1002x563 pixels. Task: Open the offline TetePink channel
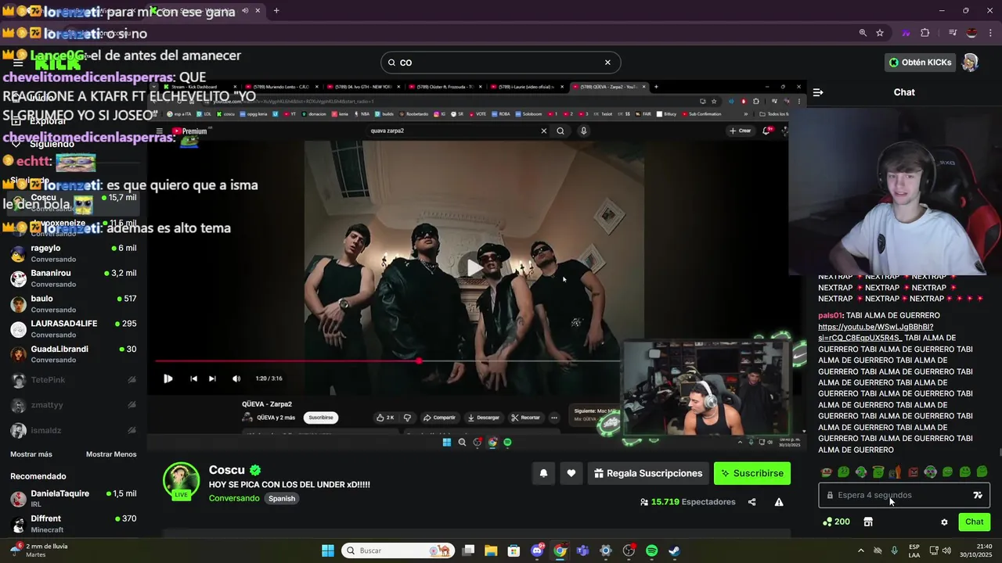point(75,380)
